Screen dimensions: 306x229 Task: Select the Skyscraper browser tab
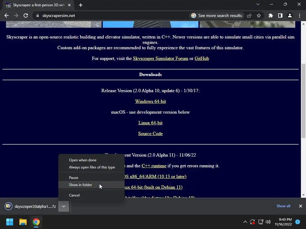point(39,5)
